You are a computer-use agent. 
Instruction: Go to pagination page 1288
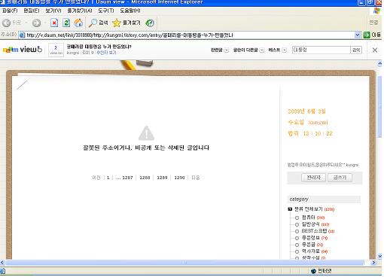(x=145, y=178)
